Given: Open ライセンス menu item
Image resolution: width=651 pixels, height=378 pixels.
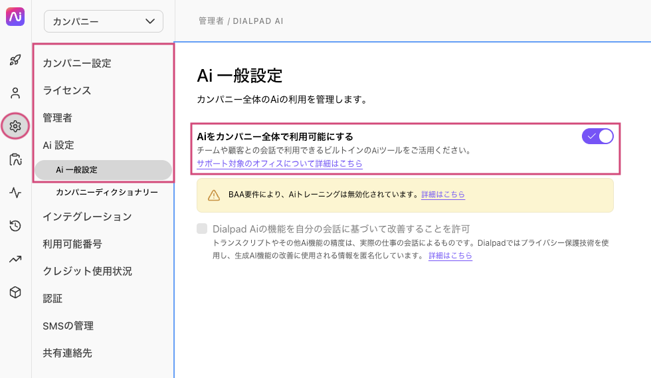Looking at the screenshot, I should point(67,90).
